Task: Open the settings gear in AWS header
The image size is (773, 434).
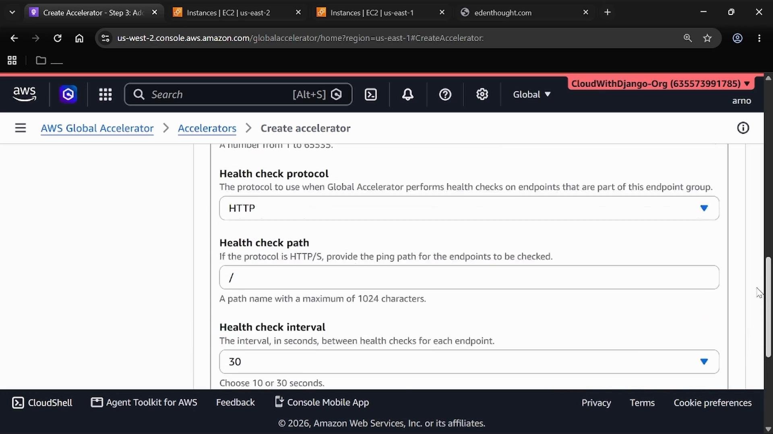Action: (482, 94)
